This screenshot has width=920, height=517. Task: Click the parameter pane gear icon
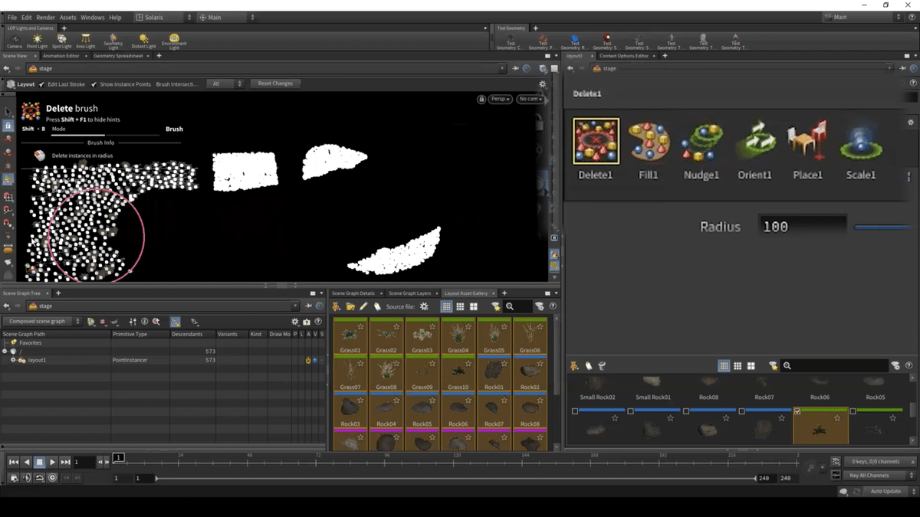point(911,123)
